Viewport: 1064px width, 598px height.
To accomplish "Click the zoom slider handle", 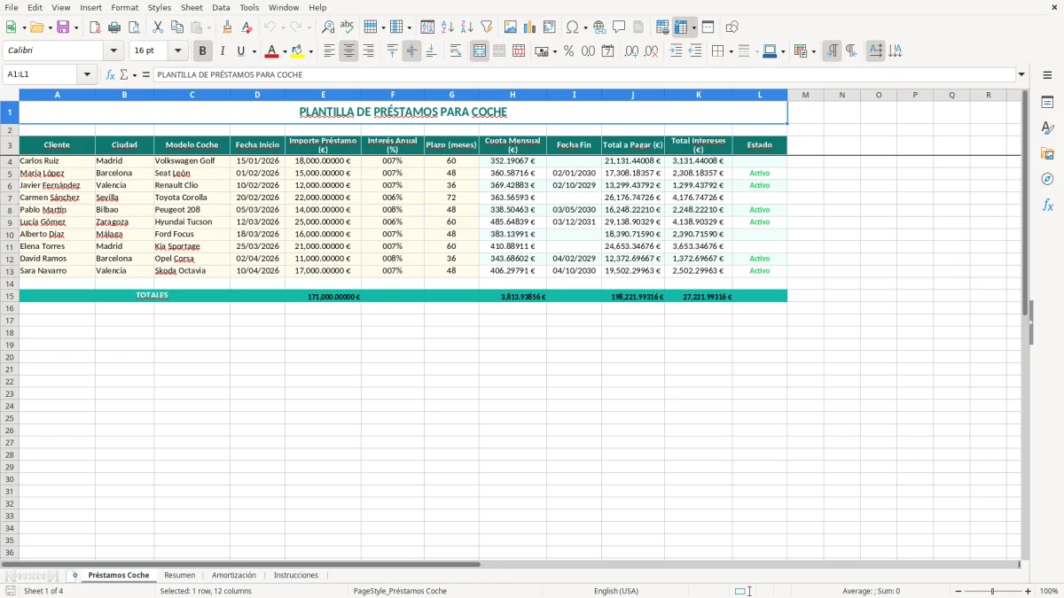I will pos(993,591).
